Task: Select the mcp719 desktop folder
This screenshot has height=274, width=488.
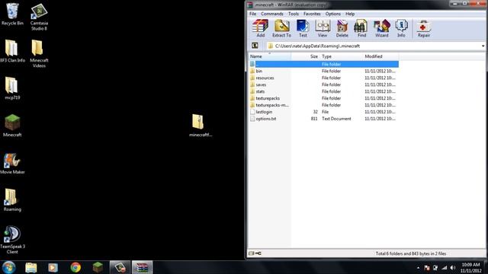Action: coord(12,88)
